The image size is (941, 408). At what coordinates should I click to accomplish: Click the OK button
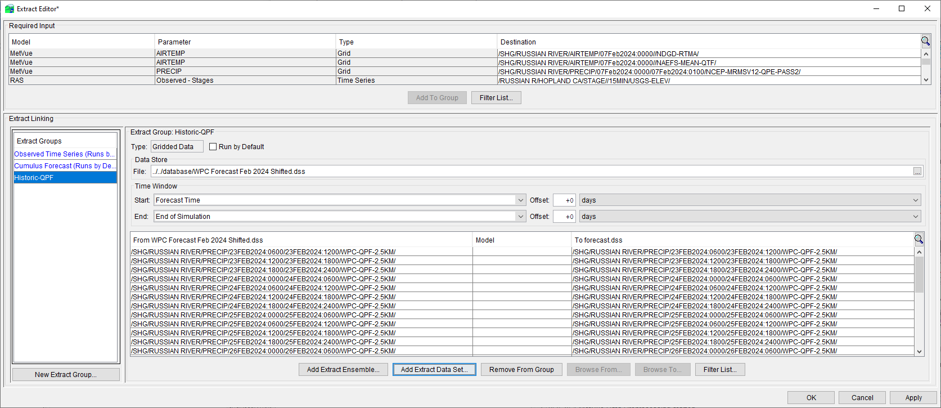point(811,397)
